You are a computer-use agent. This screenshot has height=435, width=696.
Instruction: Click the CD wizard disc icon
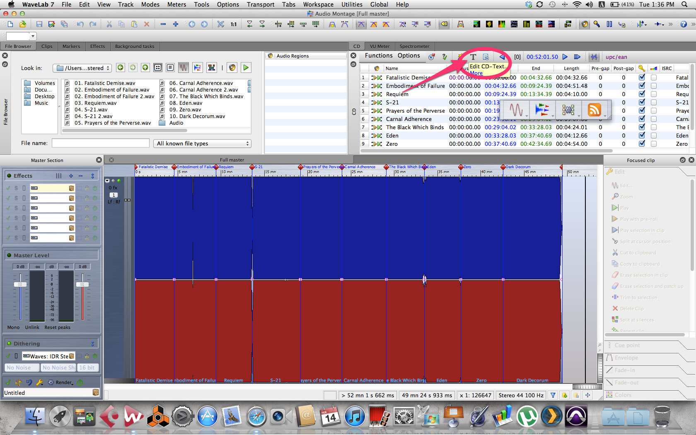pyautogui.click(x=432, y=57)
